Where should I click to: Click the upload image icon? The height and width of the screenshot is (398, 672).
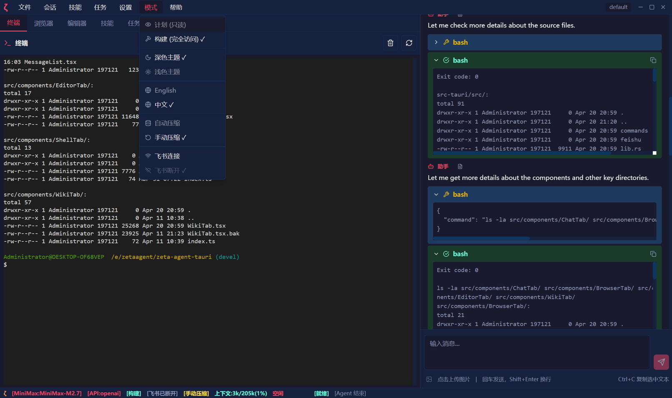(x=429, y=379)
